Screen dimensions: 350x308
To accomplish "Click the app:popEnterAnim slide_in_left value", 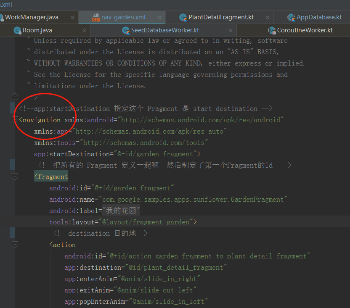I will click(x=168, y=302).
